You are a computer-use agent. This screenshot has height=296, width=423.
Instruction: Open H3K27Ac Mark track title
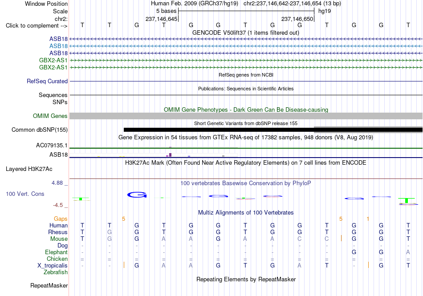[246, 163]
